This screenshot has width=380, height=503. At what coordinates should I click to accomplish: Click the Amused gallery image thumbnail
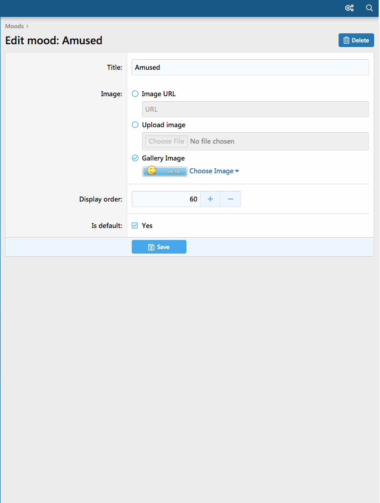[x=164, y=171]
